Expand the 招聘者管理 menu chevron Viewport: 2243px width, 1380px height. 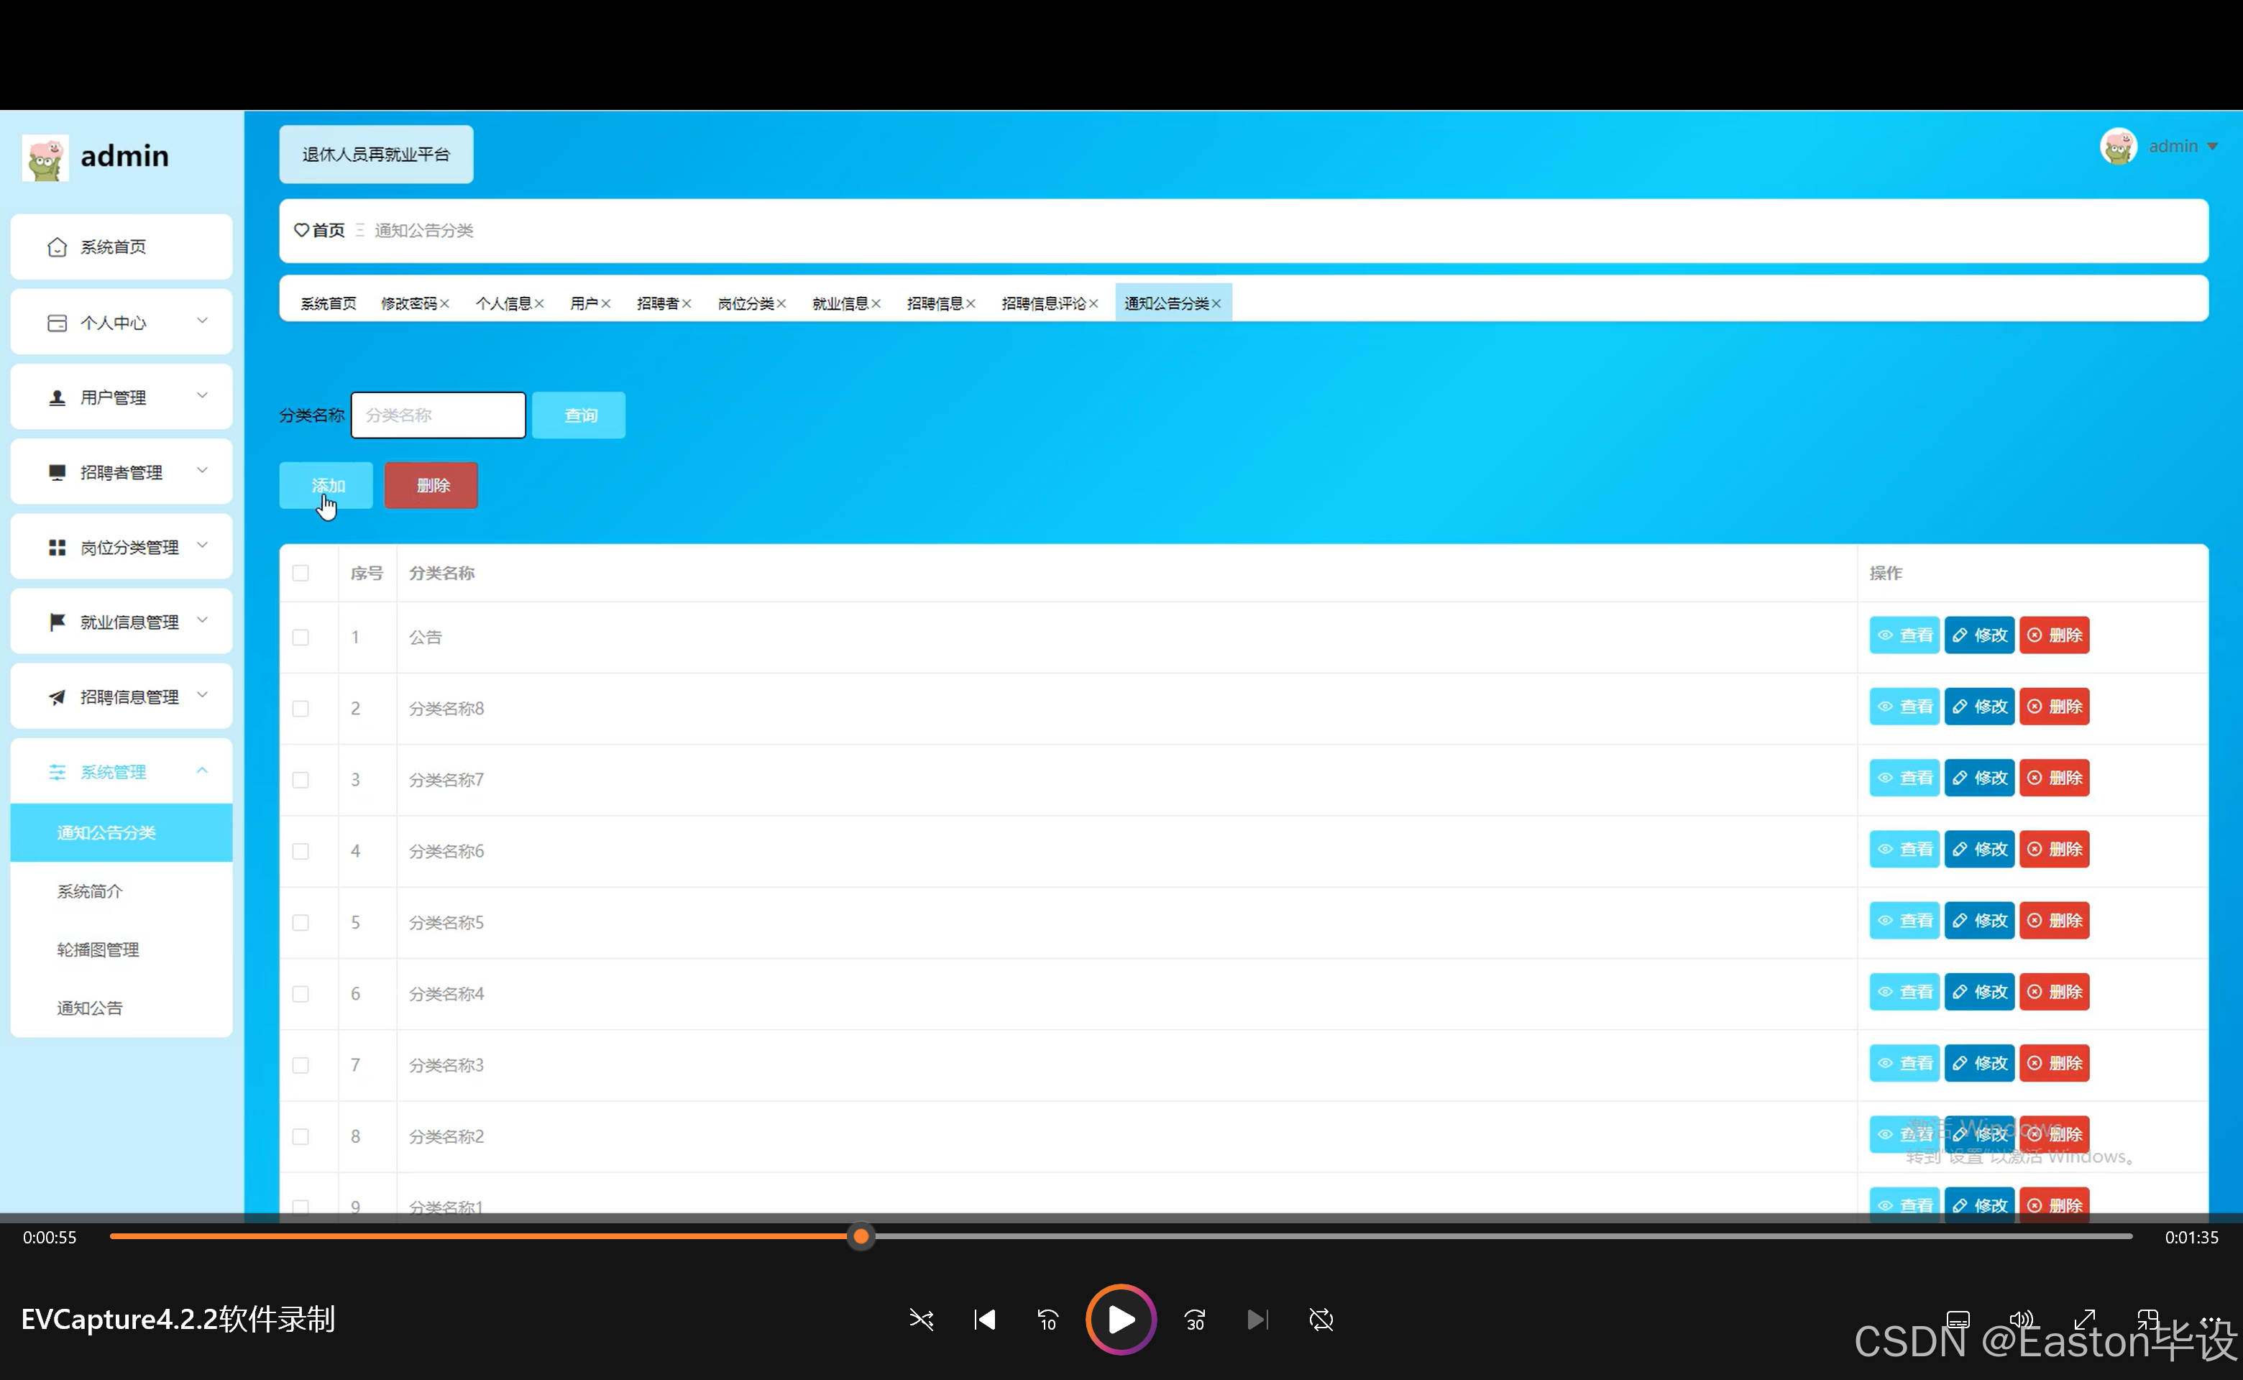[203, 470]
